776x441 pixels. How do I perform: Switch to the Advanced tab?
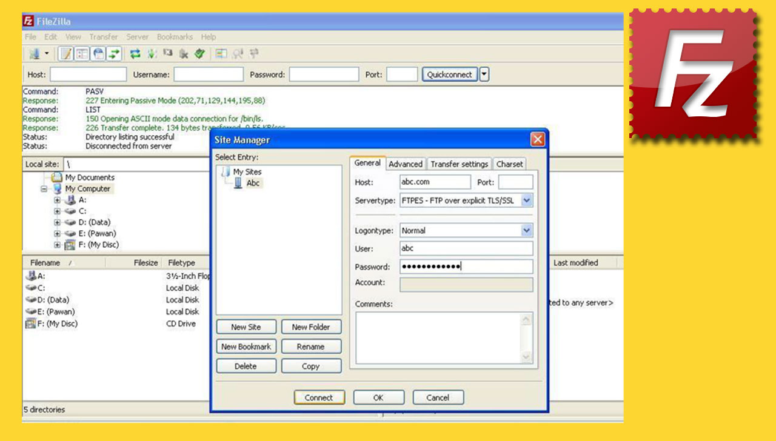[x=406, y=164]
